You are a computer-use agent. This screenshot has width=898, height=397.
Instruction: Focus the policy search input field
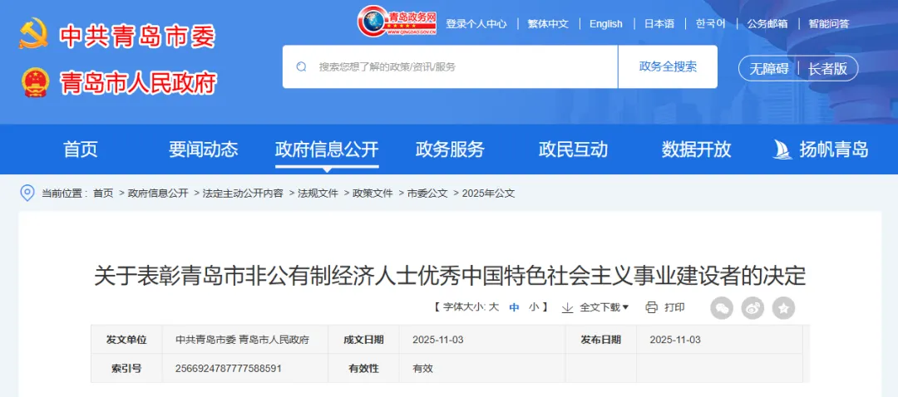pos(461,66)
